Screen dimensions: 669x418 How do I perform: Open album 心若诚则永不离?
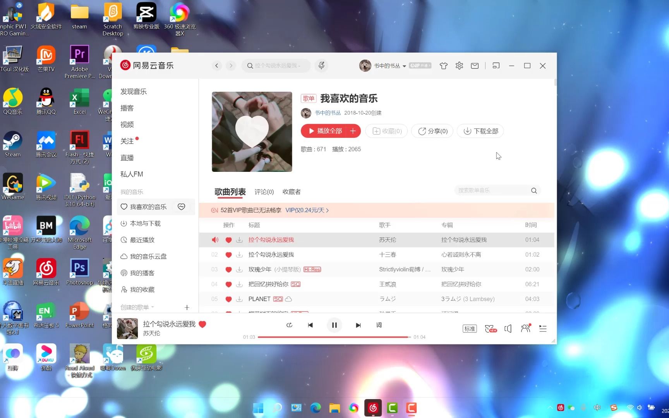pos(461,255)
